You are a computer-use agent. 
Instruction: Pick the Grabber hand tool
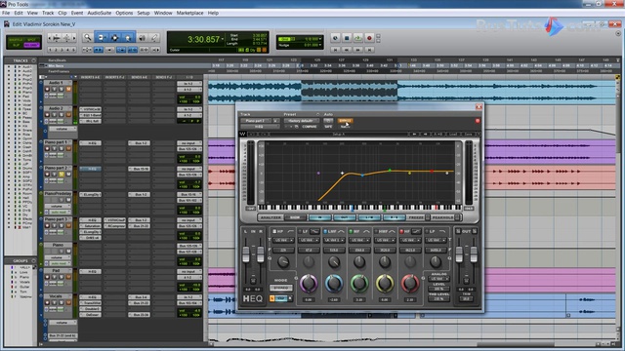128,38
